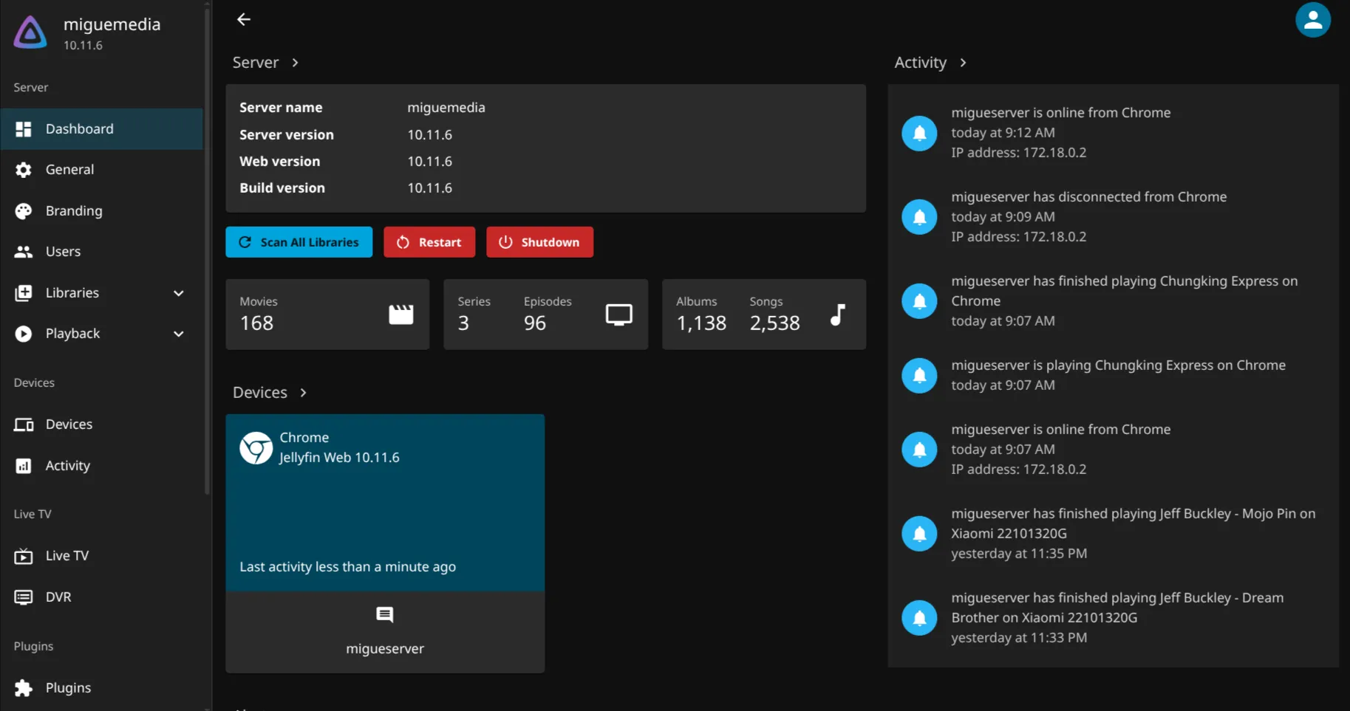Click 'miguemedia' server name value
This screenshot has height=711, width=1350.
[446, 108]
